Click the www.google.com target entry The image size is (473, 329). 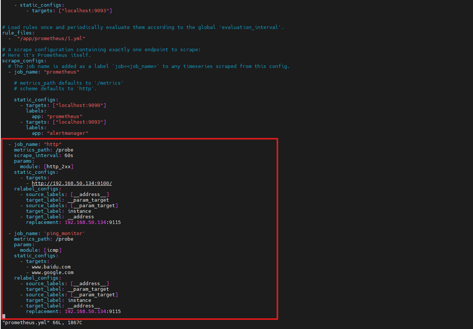click(x=53, y=272)
